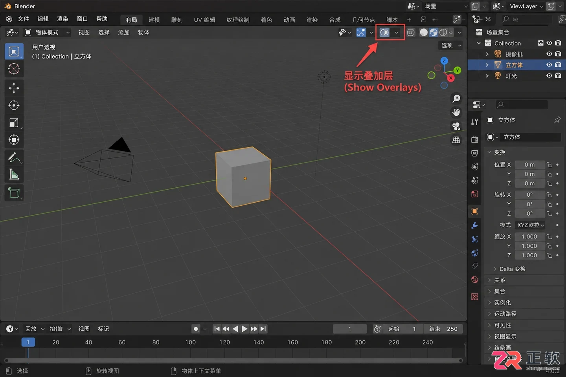Open the Modifiers wrench properties tab

click(x=475, y=225)
